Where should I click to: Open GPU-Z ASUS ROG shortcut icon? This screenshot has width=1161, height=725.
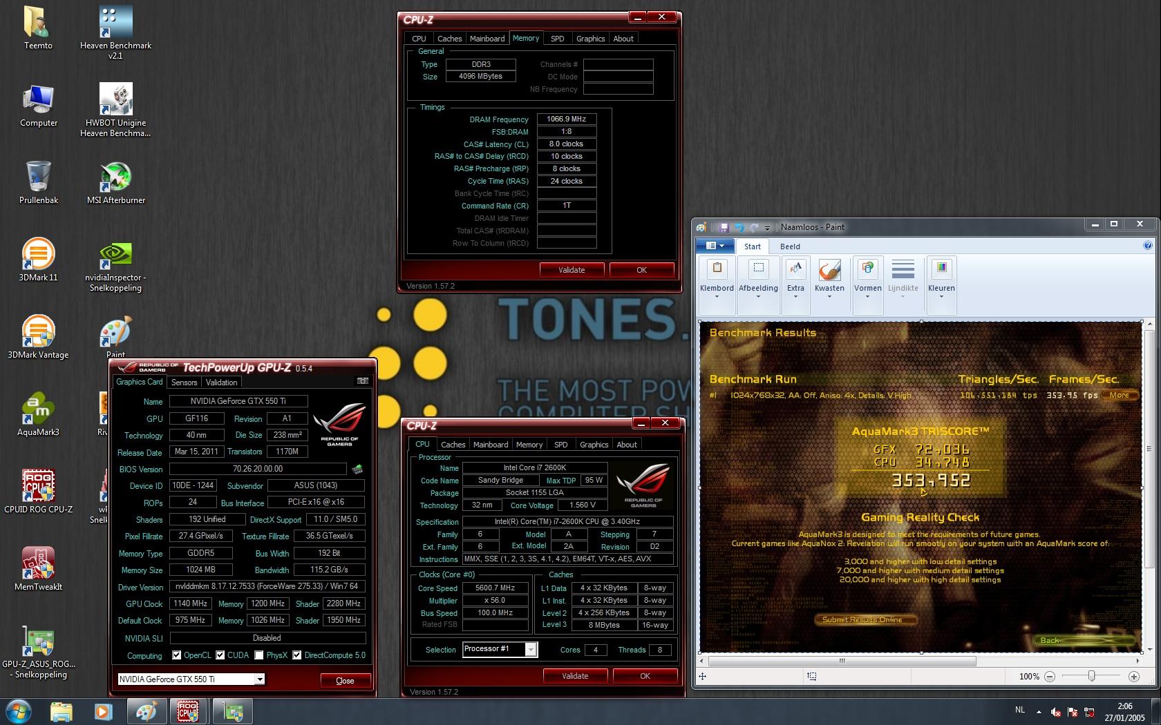[38, 651]
